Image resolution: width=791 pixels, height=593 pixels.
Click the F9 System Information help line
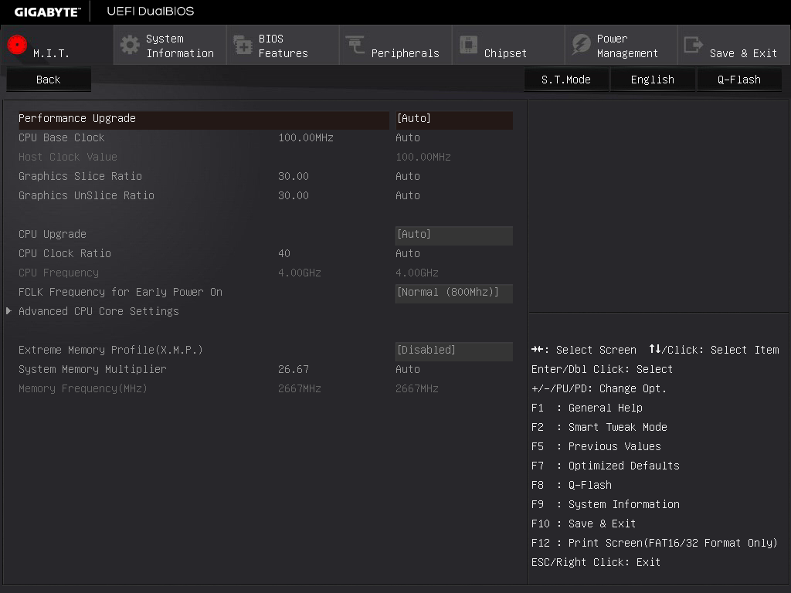606,505
